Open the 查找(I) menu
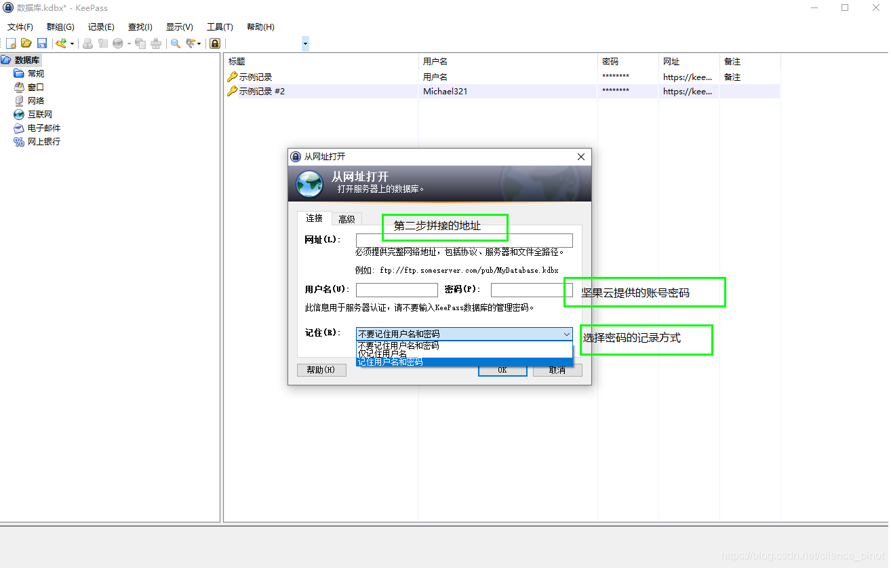This screenshot has height=568, width=891. [x=140, y=27]
